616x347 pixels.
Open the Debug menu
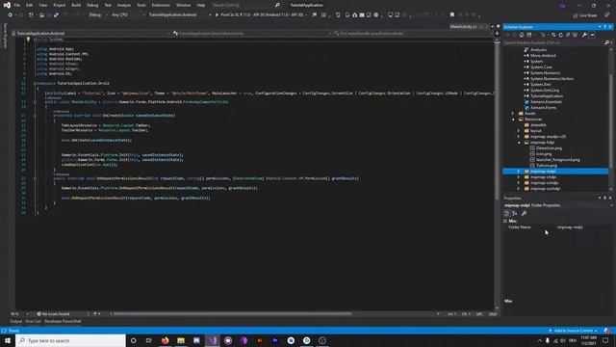coord(92,5)
